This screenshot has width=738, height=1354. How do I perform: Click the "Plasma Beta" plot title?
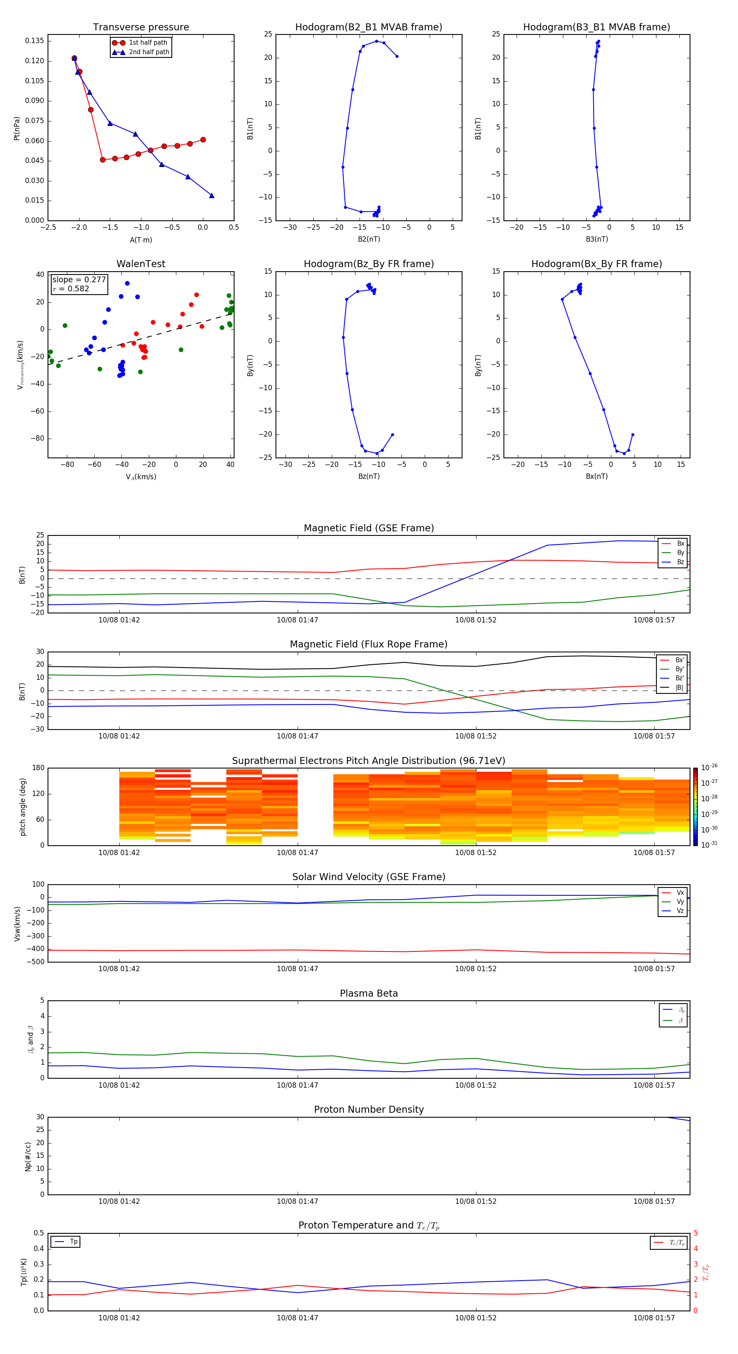[x=369, y=994]
